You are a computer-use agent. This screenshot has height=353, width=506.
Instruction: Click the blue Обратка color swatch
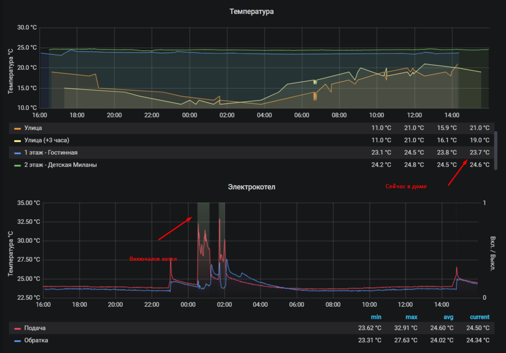point(17,341)
